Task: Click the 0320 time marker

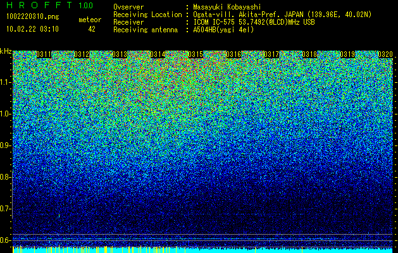Action: coord(385,54)
